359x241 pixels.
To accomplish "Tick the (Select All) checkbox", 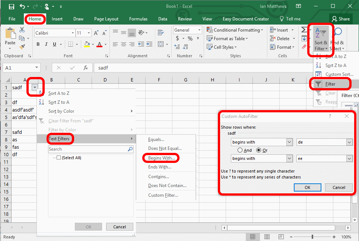I will click(58, 158).
